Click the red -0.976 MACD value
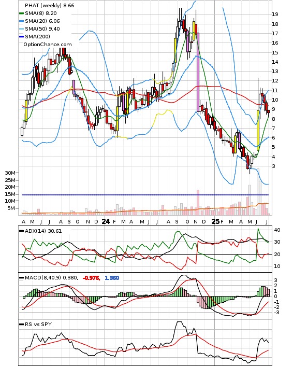Image resolution: width=293 pixels, height=366 pixels. 91,278
